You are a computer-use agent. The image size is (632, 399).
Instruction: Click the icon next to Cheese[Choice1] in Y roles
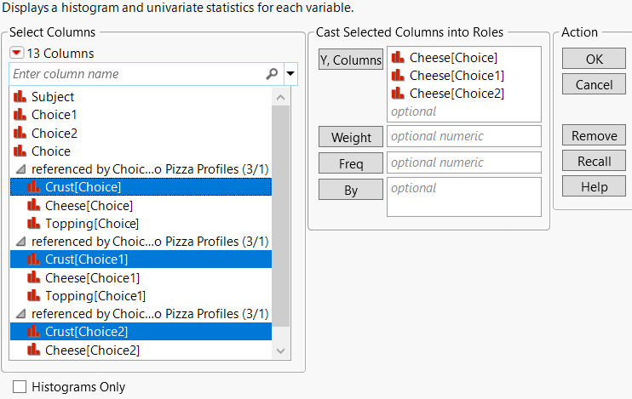click(399, 76)
